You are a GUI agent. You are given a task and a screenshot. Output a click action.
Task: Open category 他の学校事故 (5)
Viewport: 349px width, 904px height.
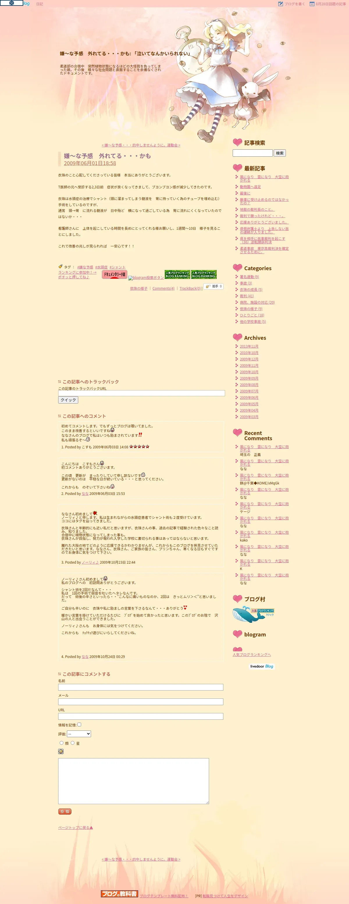[x=253, y=321]
